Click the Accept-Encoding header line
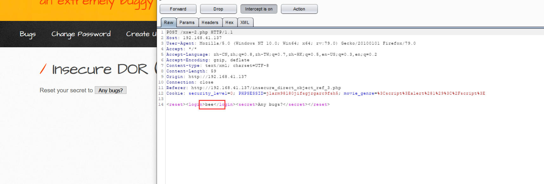This screenshot has width=544, height=184. click(208, 60)
